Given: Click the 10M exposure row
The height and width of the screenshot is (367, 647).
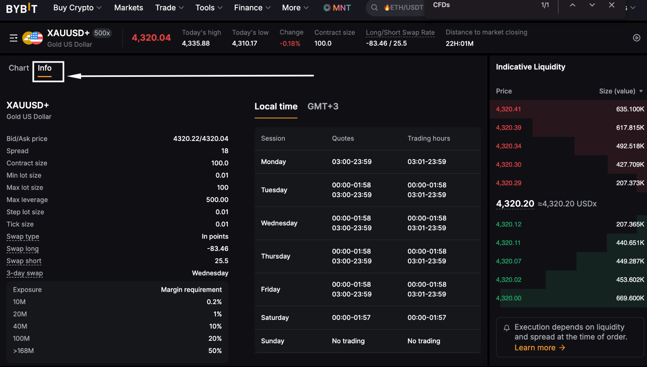Looking at the screenshot, I should [117, 302].
